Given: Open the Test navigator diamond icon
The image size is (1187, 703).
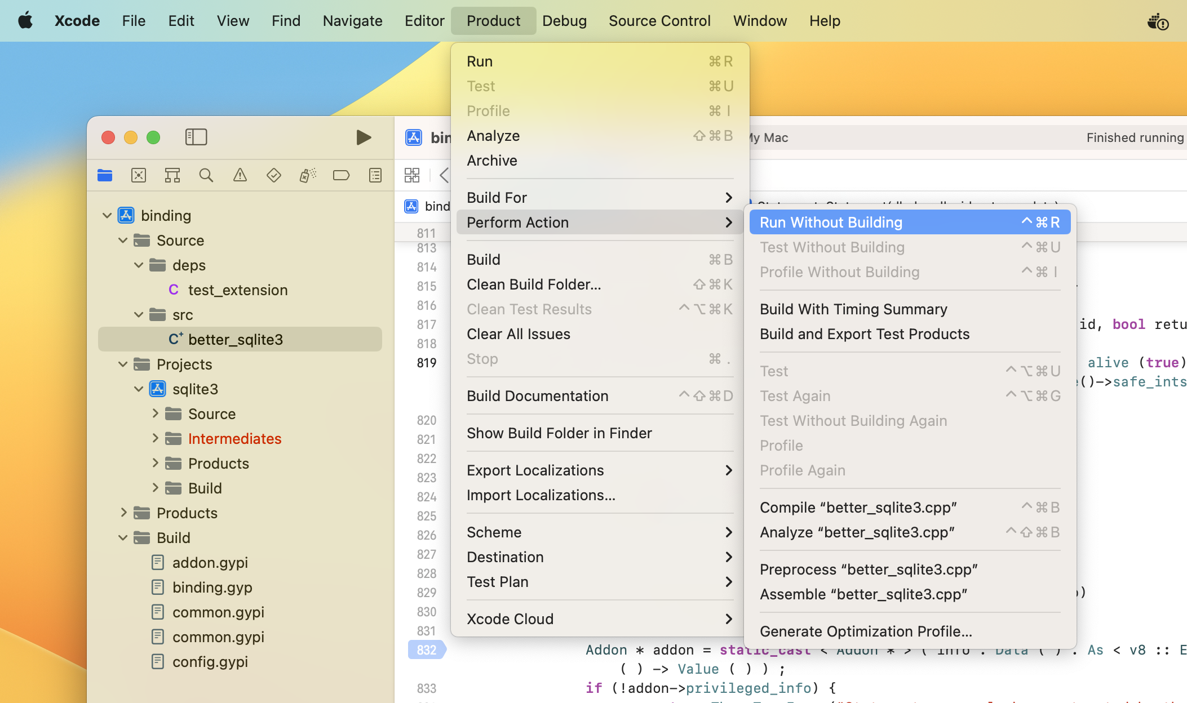Looking at the screenshot, I should (x=274, y=176).
